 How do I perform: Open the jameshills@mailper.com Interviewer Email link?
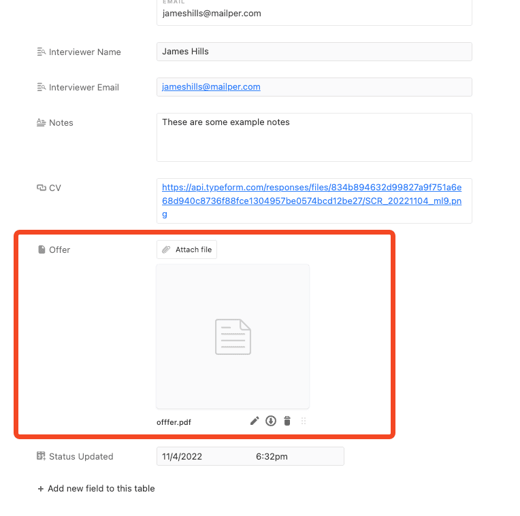[211, 87]
